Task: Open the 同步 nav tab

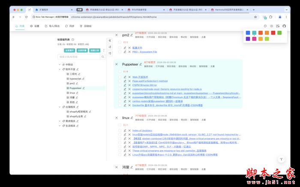Action: coord(69,26)
